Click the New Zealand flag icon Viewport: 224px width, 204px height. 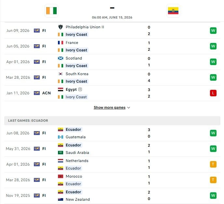click(x=61, y=199)
